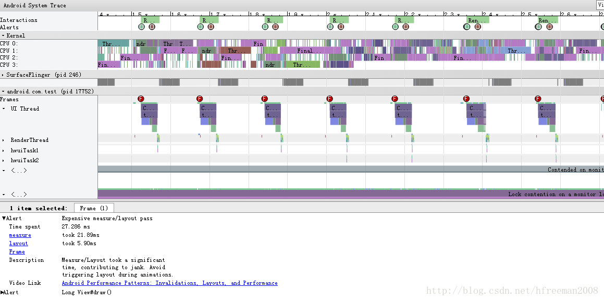Select the R... interaction after 1.5 s
Viewport: 604px width, 301px height.
coord(150,20)
